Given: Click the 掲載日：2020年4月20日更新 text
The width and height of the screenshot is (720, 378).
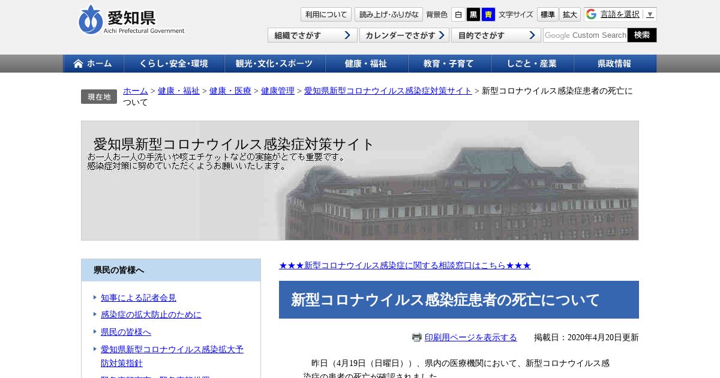Looking at the screenshot, I should point(586,337).
